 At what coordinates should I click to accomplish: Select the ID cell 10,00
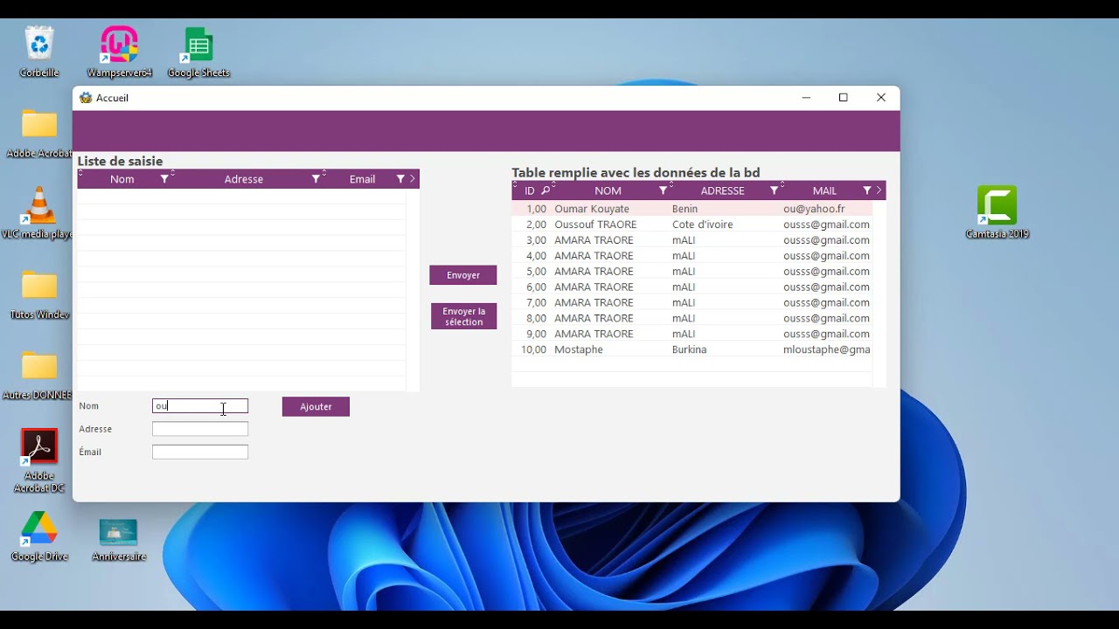[533, 349]
